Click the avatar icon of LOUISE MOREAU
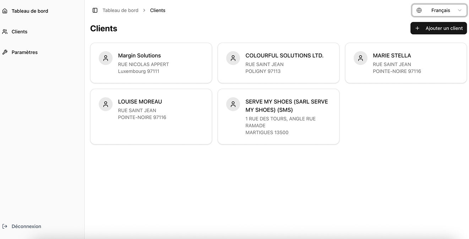The image size is (469, 239). click(x=105, y=104)
